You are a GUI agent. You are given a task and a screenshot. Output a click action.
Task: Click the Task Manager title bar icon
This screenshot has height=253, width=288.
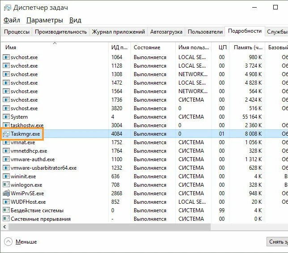(x=8, y=8)
